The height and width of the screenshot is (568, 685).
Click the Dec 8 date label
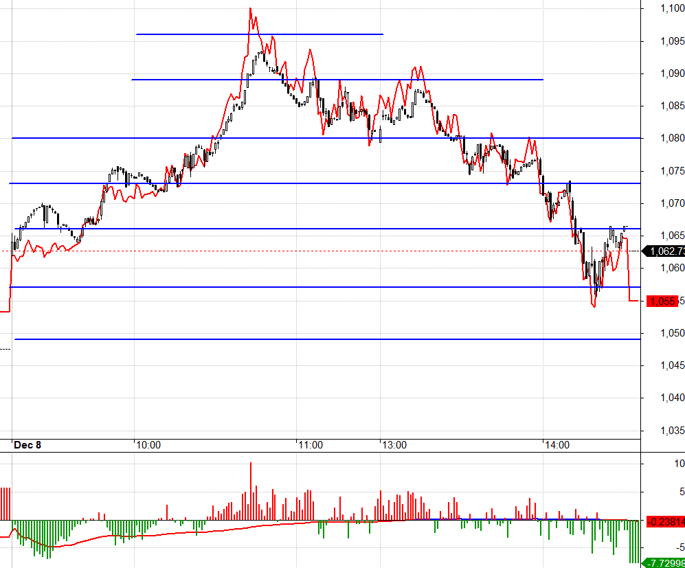tap(27, 445)
